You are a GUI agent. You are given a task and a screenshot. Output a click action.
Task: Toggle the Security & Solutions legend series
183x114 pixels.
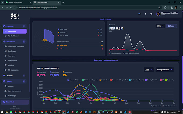tap(152, 80)
